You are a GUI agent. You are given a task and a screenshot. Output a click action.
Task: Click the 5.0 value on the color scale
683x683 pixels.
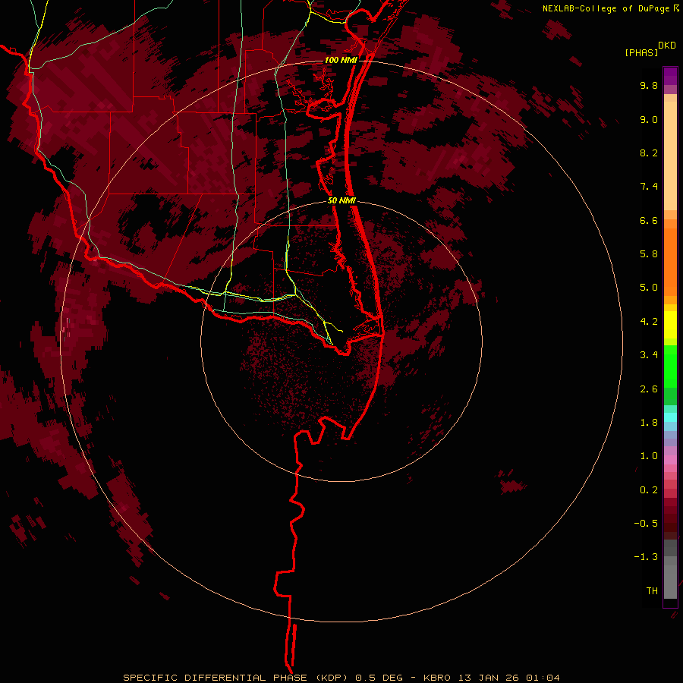[649, 288]
